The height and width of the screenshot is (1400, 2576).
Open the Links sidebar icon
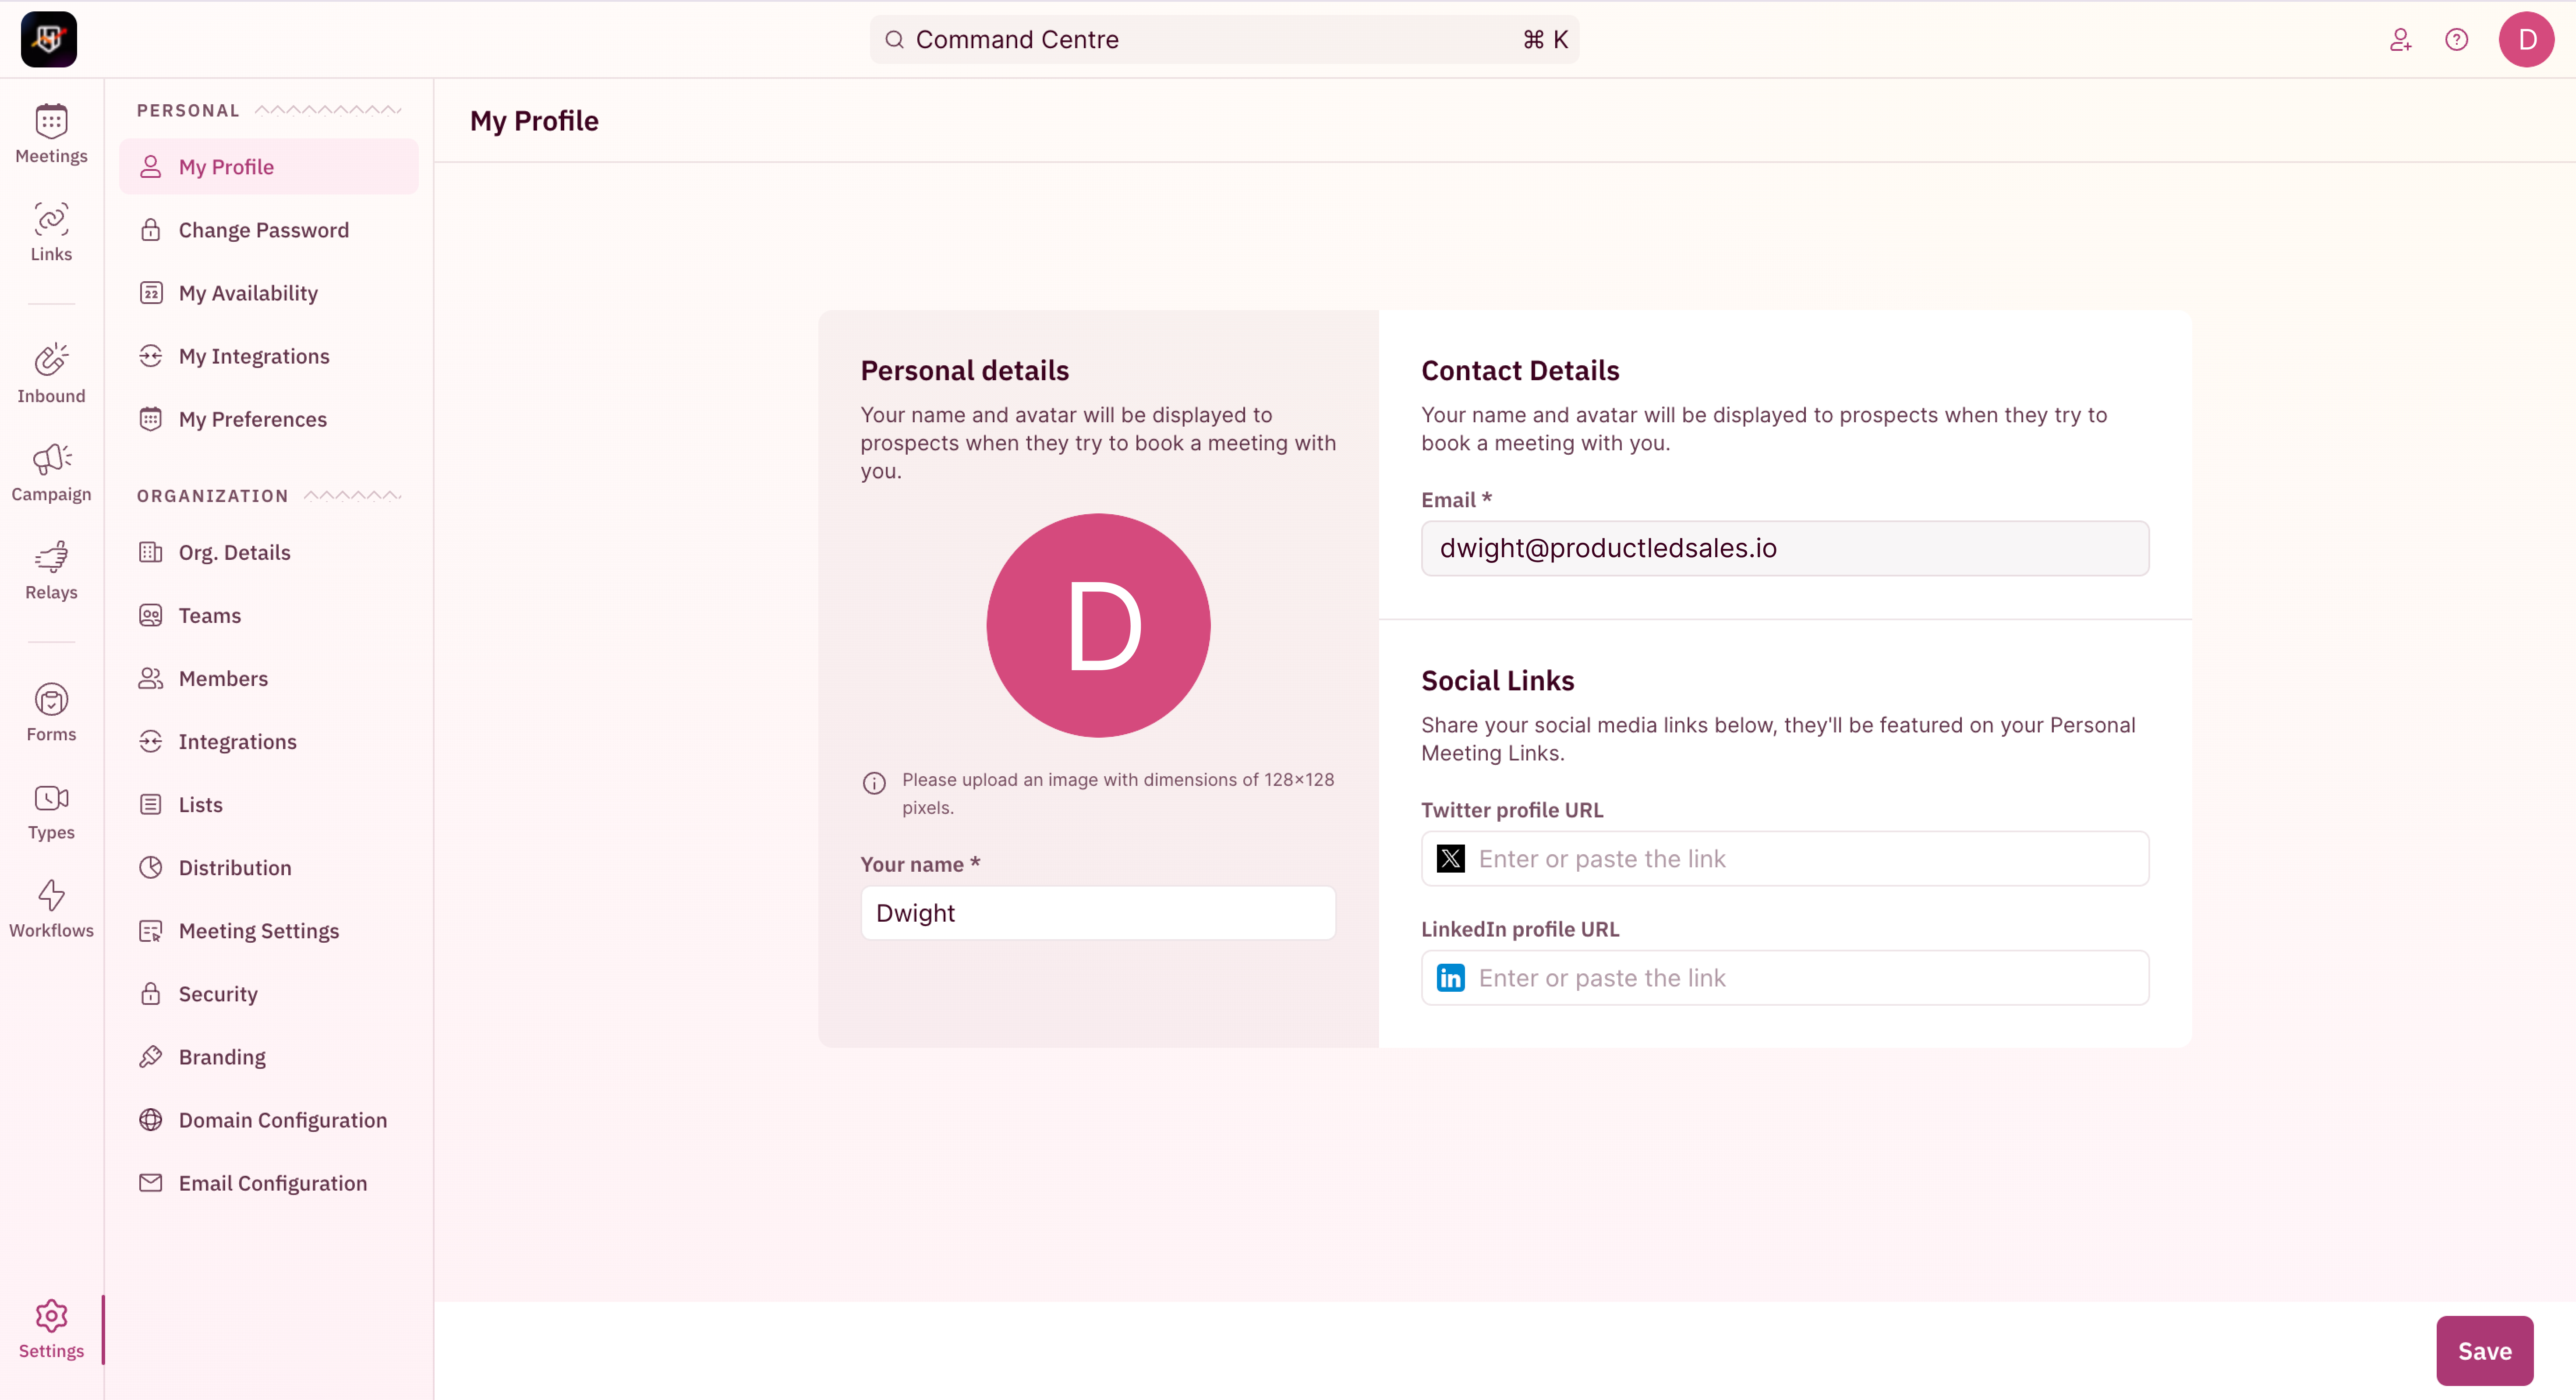(51, 220)
